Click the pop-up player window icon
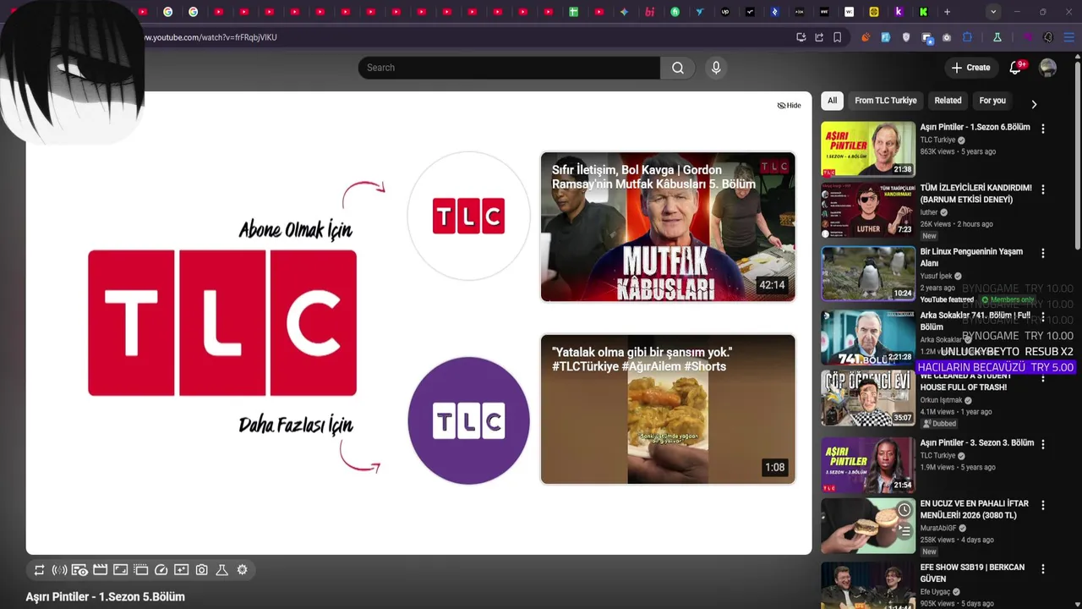The image size is (1082, 609). pos(140,570)
